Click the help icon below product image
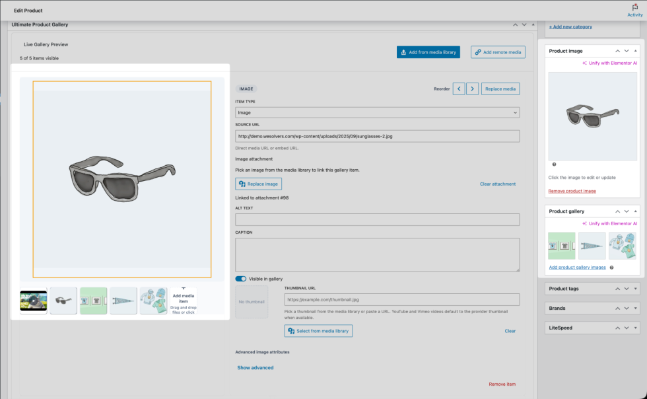Image resolution: width=647 pixels, height=399 pixels. pos(554,164)
